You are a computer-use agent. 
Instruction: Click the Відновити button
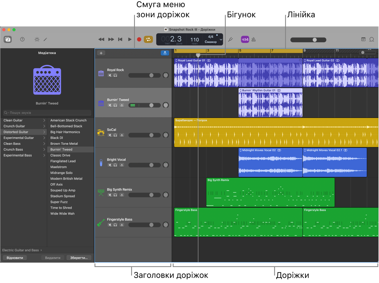[15, 258]
